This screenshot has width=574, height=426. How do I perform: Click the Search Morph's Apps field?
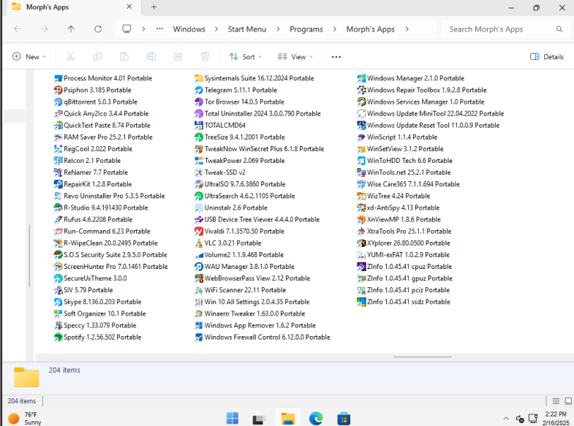click(x=505, y=29)
